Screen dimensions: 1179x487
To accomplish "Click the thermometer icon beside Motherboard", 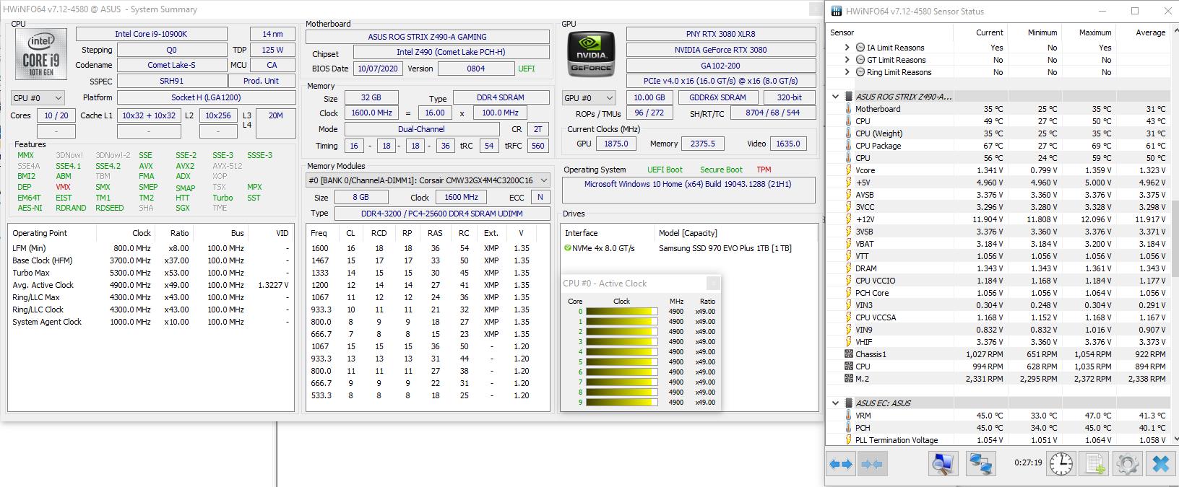I will click(x=849, y=109).
